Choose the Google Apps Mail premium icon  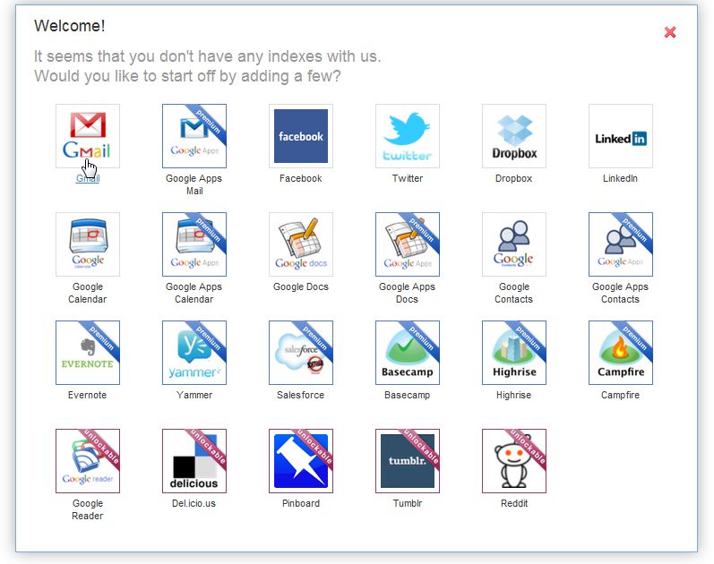coord(194,136)
